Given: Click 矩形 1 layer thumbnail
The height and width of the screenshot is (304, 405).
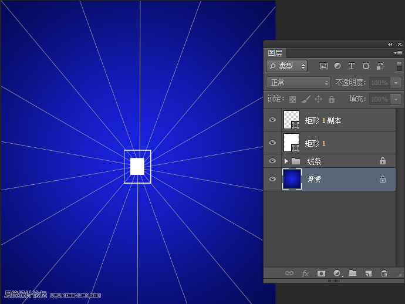Looking at the screenshot, I should [291, 143].
